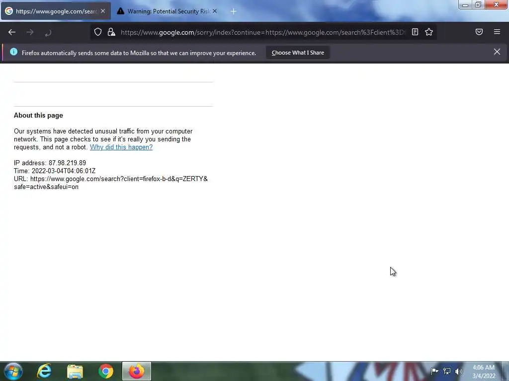Click the info icon in notification bar

(x=13, y=52)
